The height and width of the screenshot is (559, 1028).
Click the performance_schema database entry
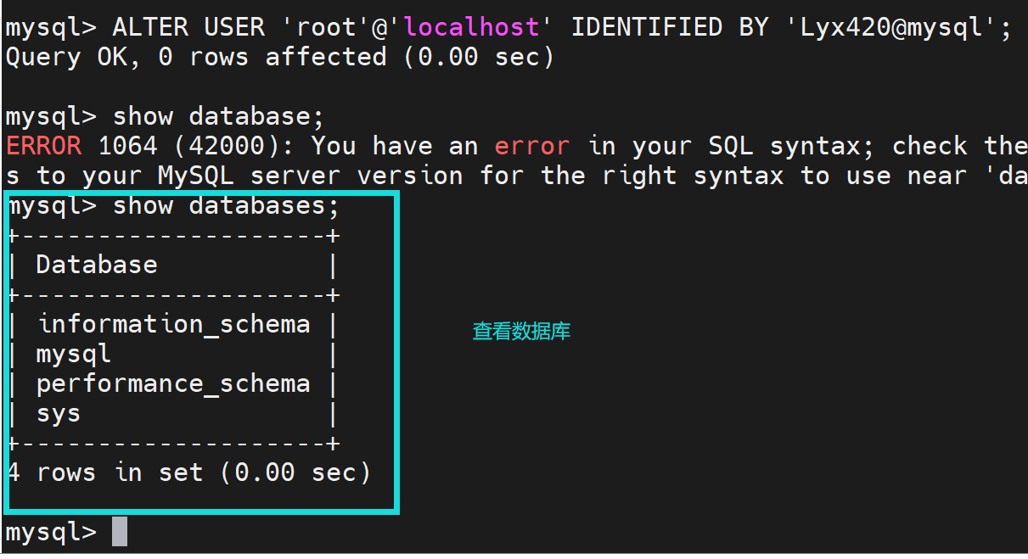173,383
